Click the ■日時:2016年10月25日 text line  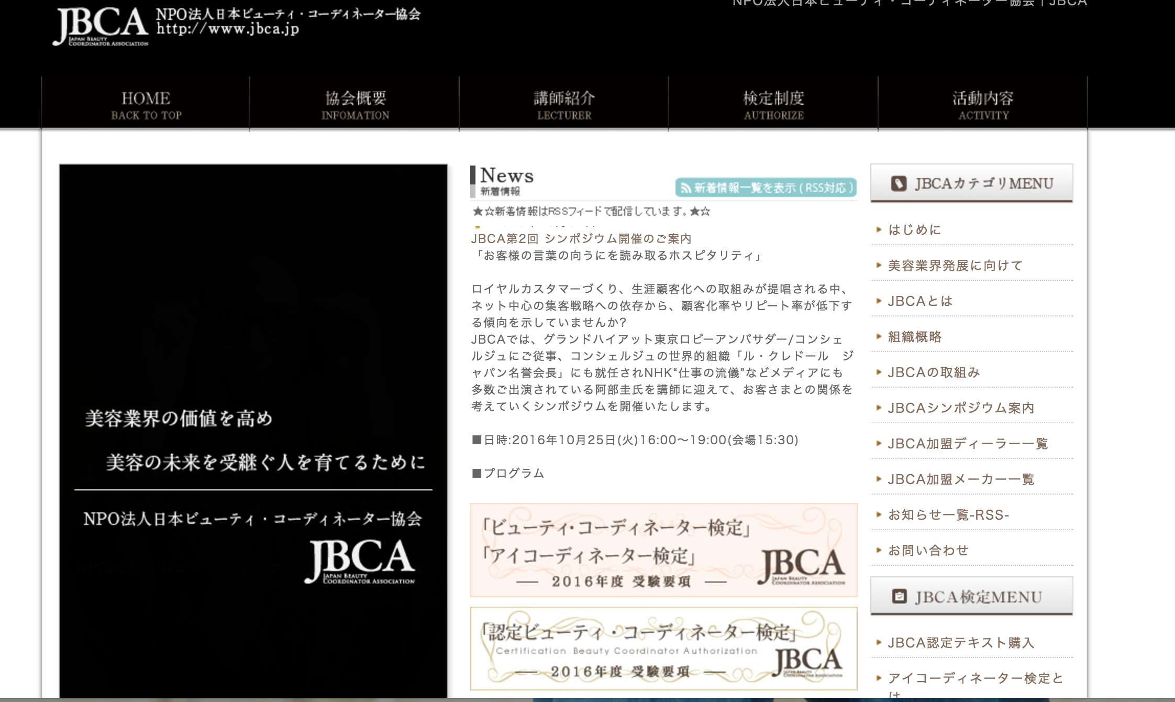tap(635, 440)
